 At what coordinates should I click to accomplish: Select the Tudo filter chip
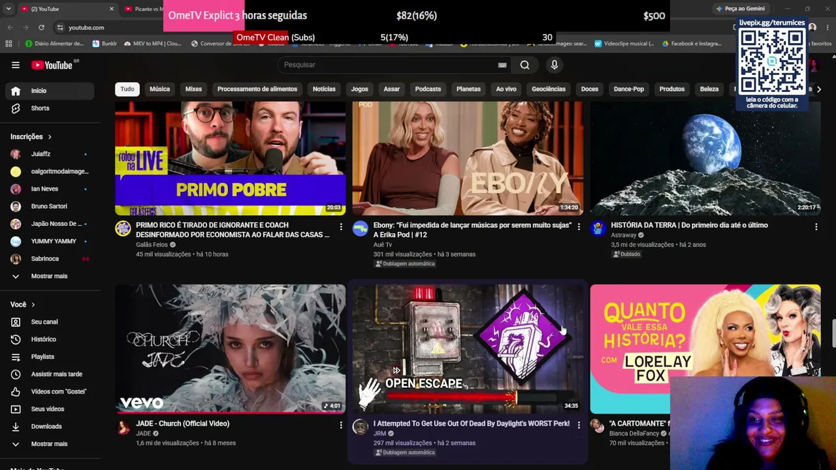click(x=127, y=89)
